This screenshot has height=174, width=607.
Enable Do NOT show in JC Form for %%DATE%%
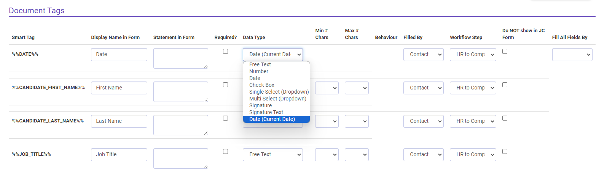pos(505,51)
